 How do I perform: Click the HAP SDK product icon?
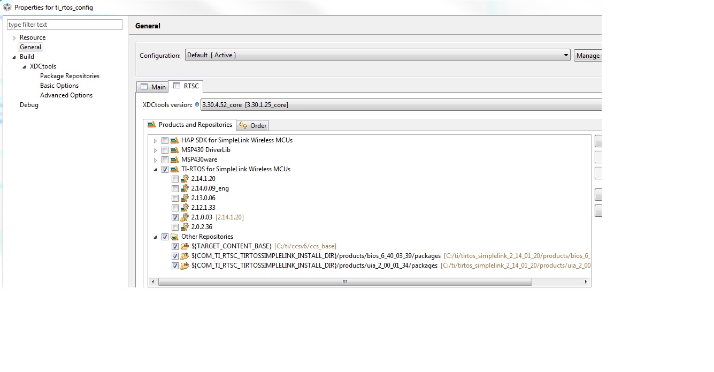pos(174,140)
